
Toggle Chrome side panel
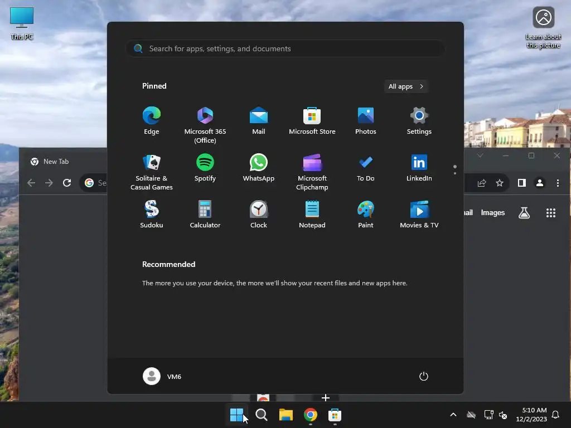click(x=522, y=183)
